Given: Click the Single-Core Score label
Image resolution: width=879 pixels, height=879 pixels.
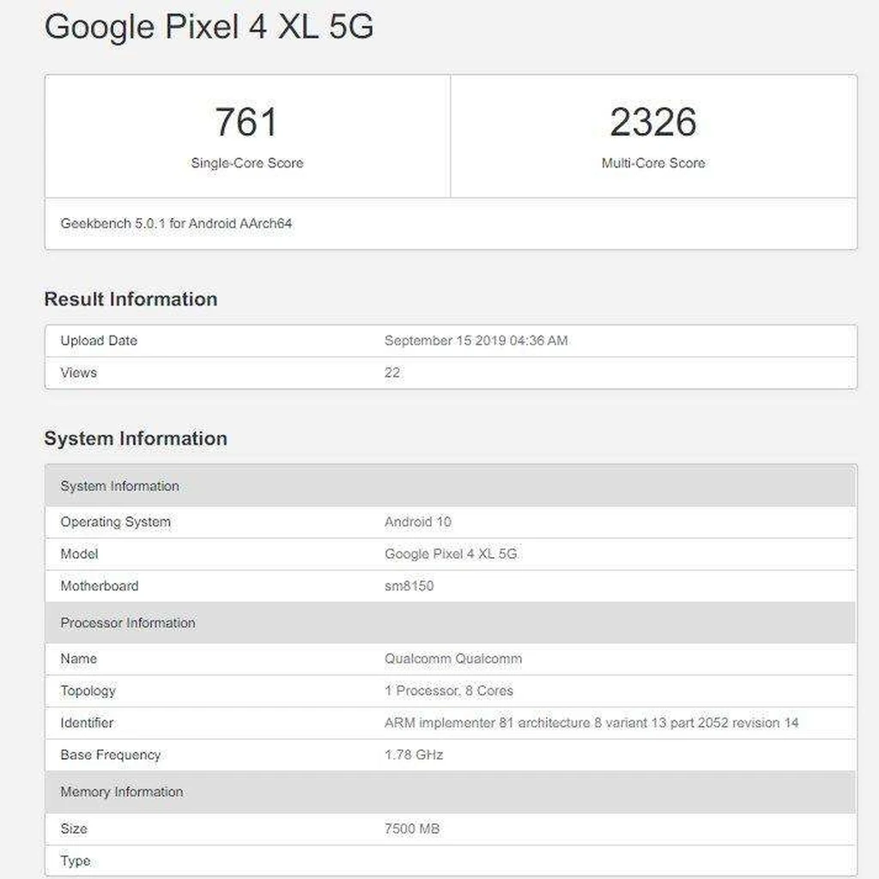Looking at the screenshot, I should [247, 163].
